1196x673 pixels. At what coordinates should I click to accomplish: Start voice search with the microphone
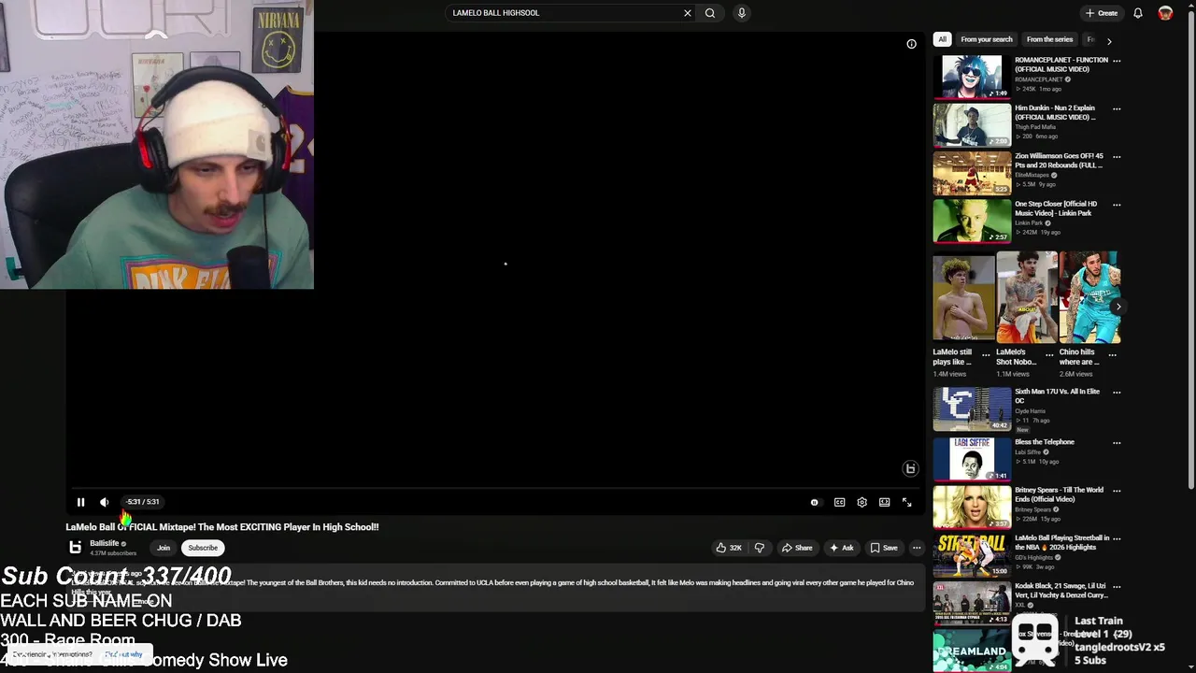click(741, 13)
